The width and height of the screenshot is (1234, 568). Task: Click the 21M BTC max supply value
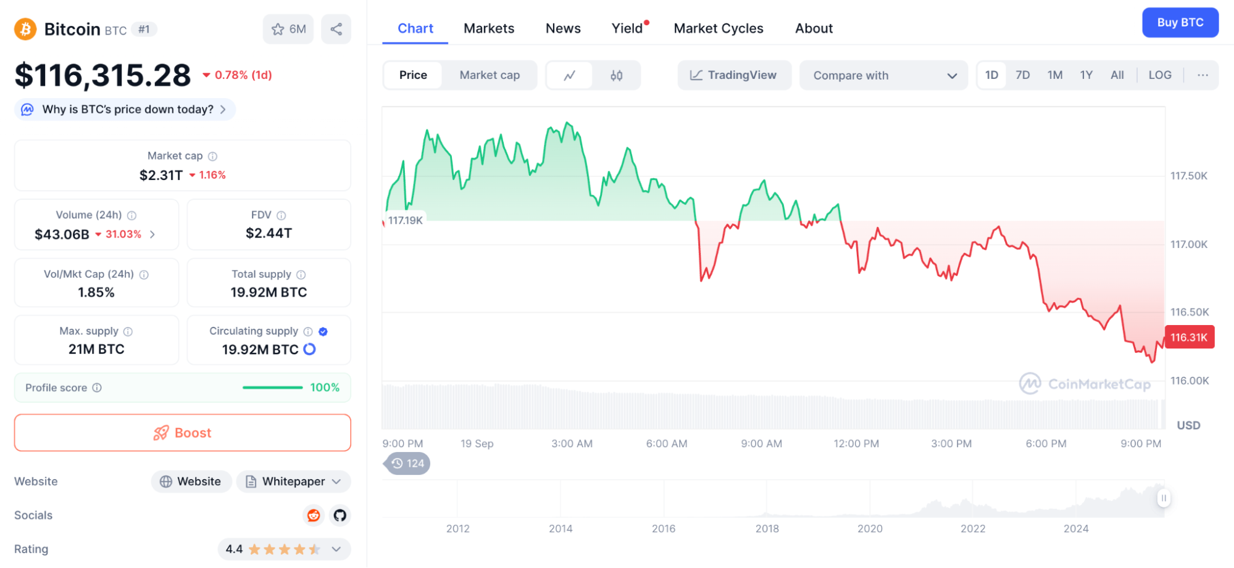pos(96,349)
